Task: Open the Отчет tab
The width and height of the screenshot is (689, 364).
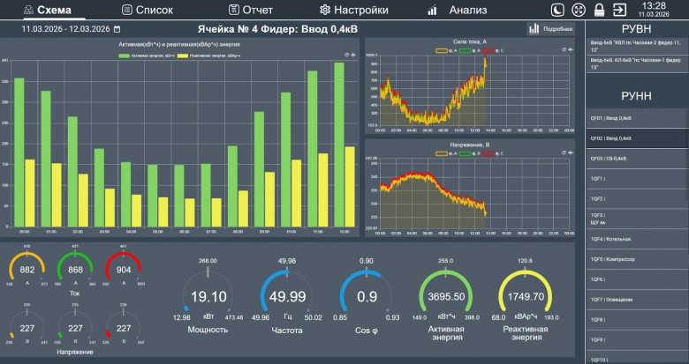Action: [x=250, y=11]
